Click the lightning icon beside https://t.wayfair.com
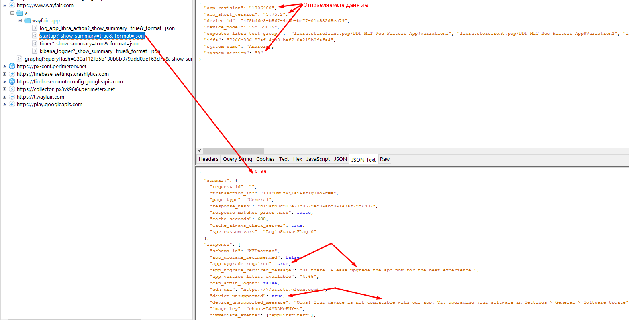The width and height of the screenshot is (629, 320). (12, 97)
